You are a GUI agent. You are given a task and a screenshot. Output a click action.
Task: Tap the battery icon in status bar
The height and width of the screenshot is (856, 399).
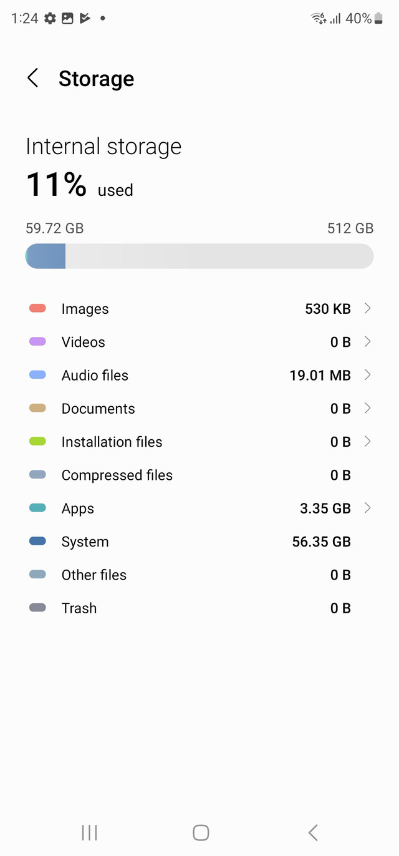(x=378, y=19)
